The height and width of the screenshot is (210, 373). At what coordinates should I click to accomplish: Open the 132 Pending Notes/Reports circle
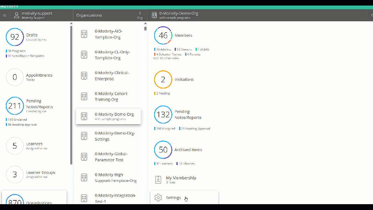[163, 115]
